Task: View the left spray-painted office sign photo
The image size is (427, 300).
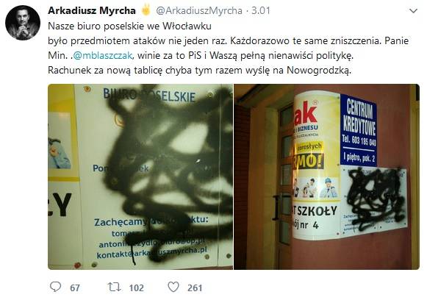Action: tap(140, 176)
